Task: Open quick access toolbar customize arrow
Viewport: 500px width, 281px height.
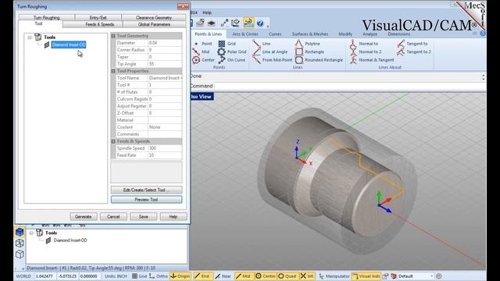Action: tap(268, 26)
